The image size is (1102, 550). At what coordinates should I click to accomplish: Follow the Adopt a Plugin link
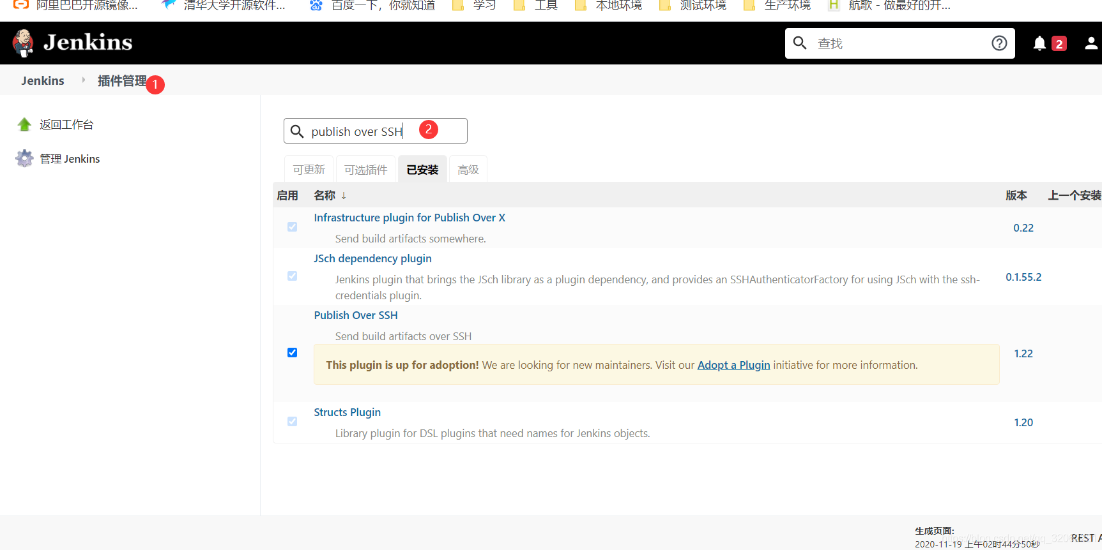(733, 365)
